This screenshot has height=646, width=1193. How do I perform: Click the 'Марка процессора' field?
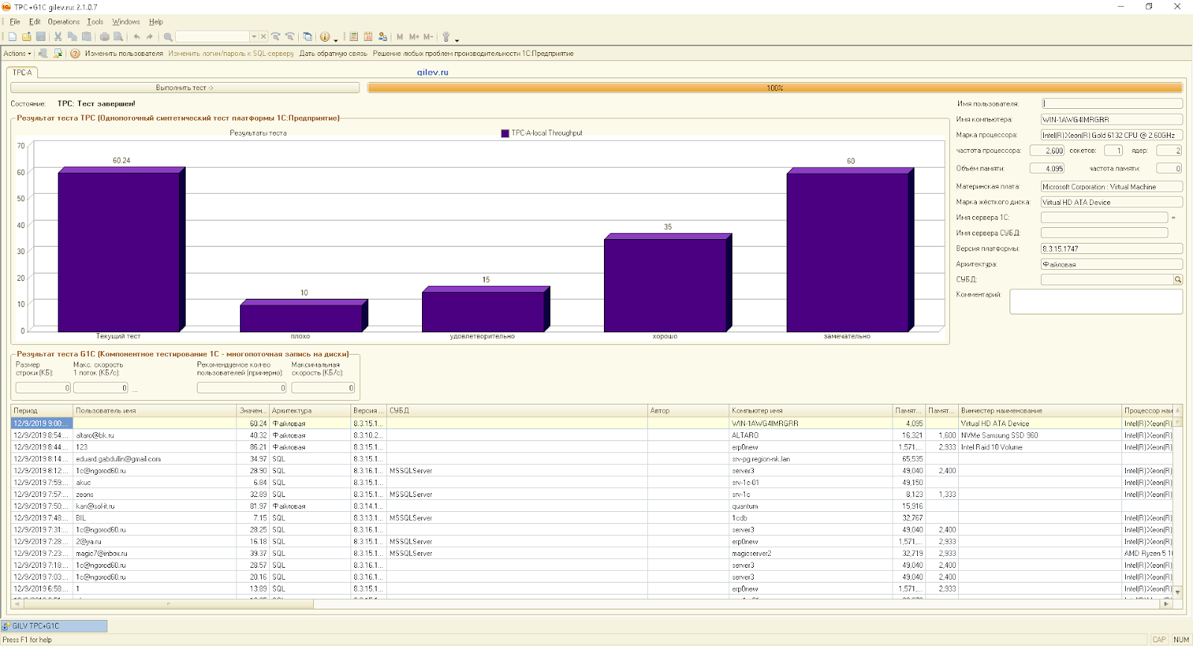coord(1112,135)
